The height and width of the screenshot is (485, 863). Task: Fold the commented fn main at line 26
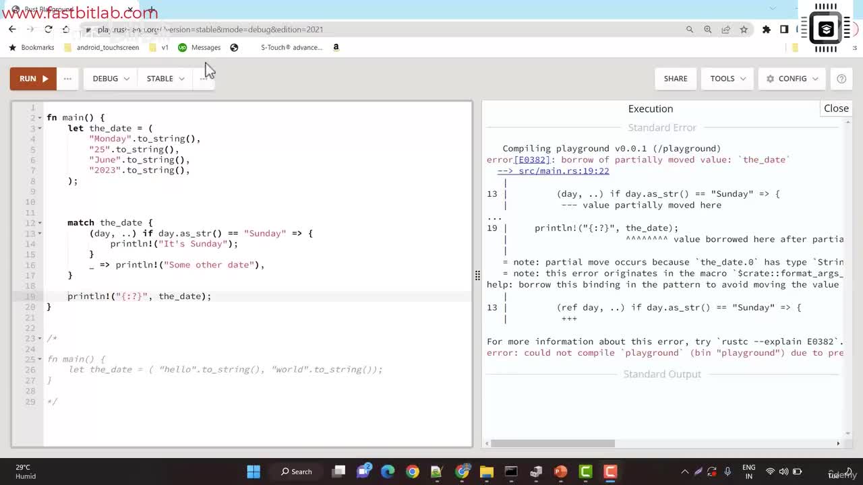40,359
